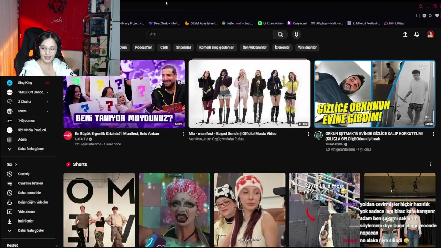Select the Son yüklenenler filter chip
Image resolution: width=441 pixels, height=248 pixels.
[255, 48]
